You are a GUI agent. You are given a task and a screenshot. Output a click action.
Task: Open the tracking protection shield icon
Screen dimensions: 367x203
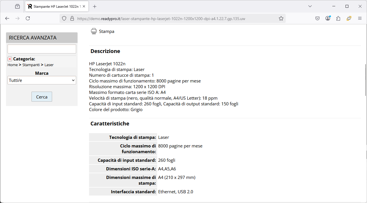click(x=64, y=18)
